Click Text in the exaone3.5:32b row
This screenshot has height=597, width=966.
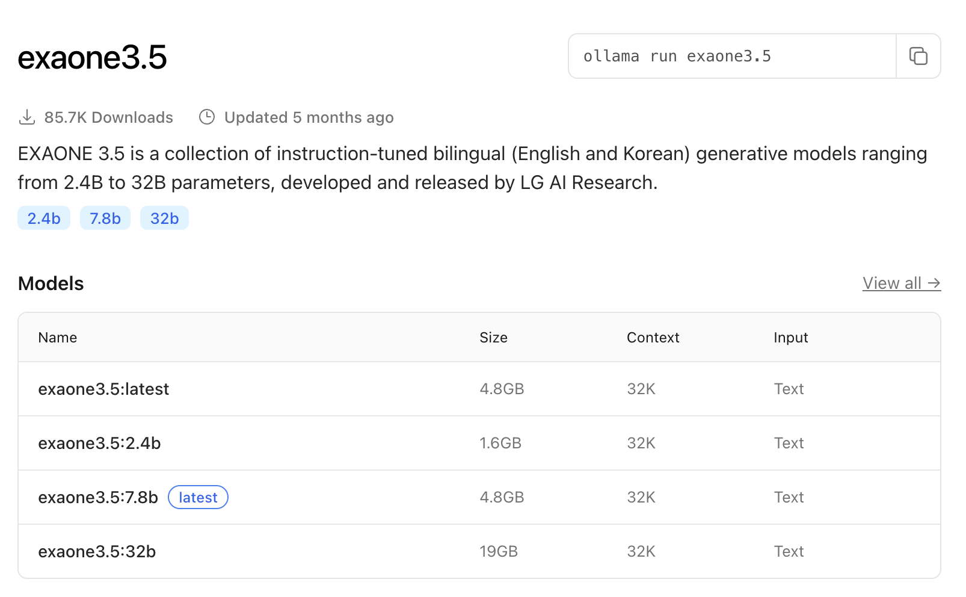click(789, 552)
